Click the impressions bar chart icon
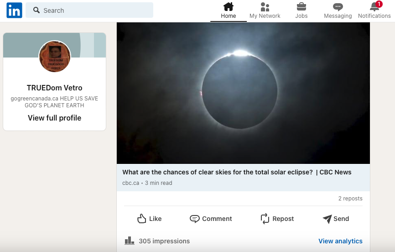 coord(130,241)
